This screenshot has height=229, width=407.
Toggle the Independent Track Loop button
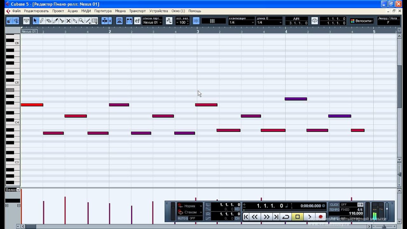tap(314, 21)
